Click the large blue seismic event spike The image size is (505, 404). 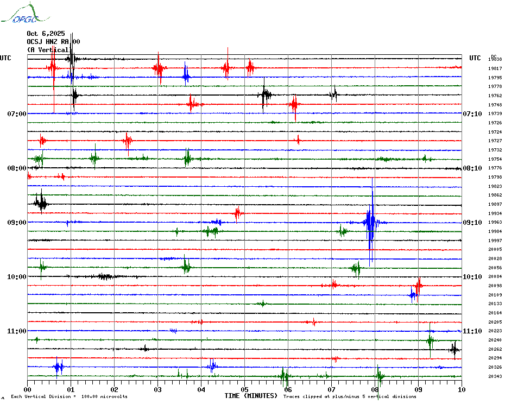click(x=370, y=223)
